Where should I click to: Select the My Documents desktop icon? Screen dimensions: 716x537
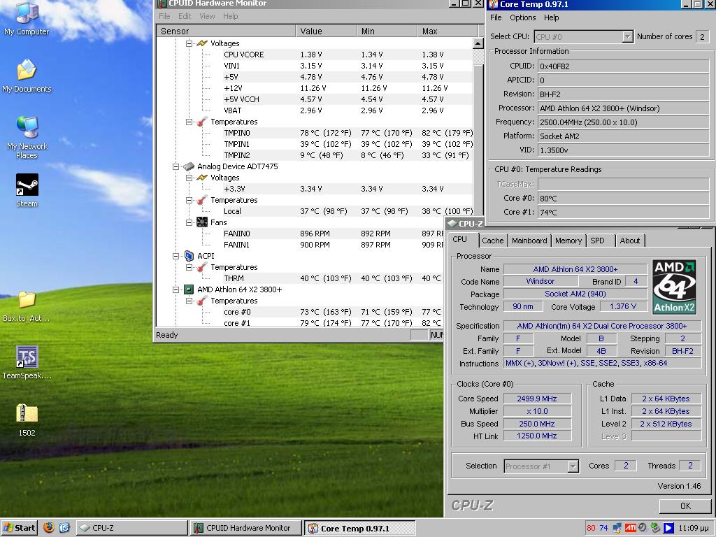pyautogui.click(x=27, y=76)
